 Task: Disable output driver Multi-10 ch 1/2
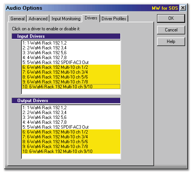click(71, 132)
